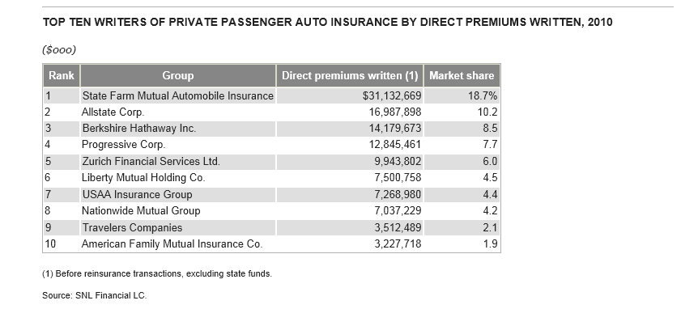The height and width of the screenshot is (309, 681).
Task: Select the USAA Insurance Group cell
Action: (x=177, y=194)
